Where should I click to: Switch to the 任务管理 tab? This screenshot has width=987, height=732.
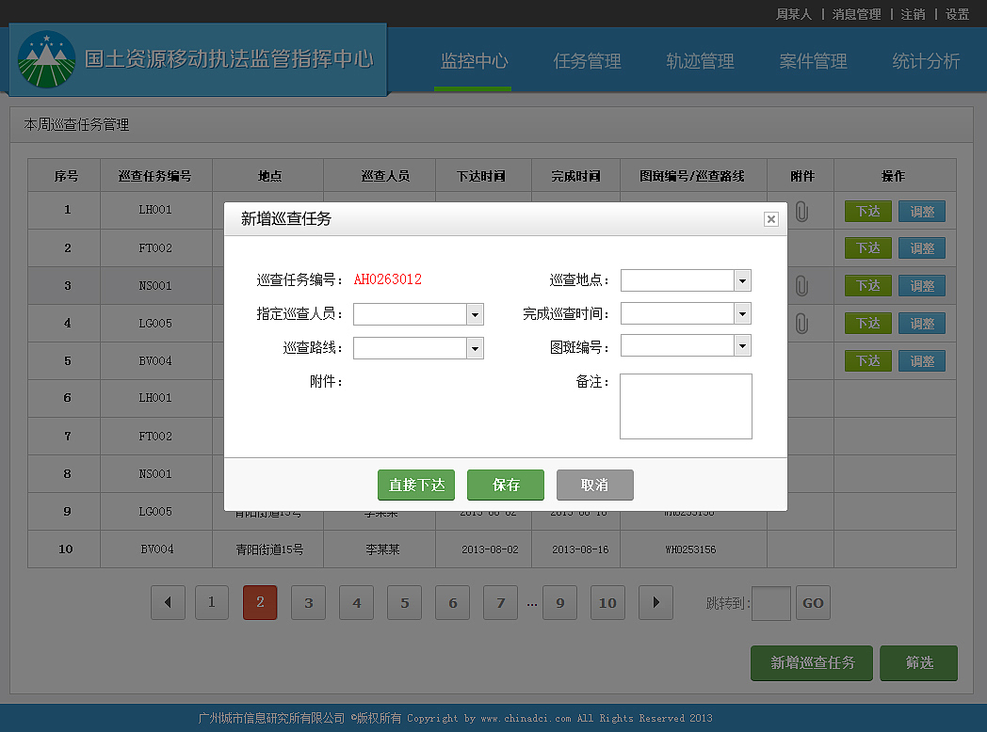tap(587, 61)
